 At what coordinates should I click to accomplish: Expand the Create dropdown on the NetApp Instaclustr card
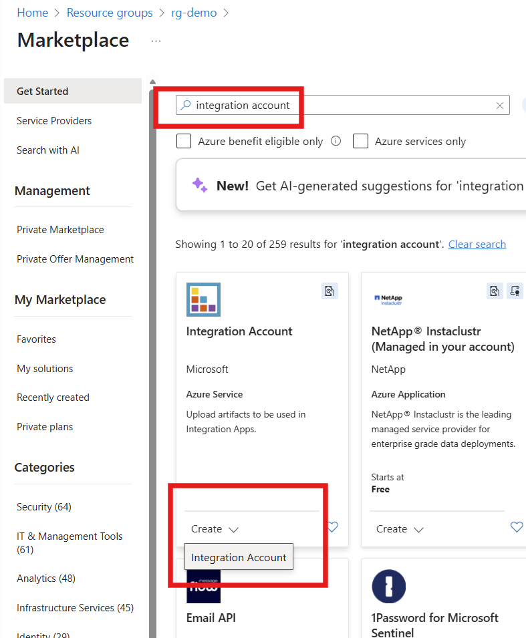[x=400, y=529]
